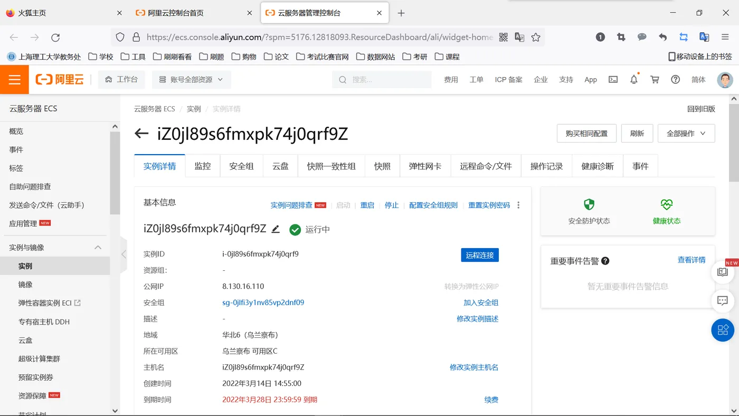The width and height of the screenshot is (739, 416).
Task: Open the Cloud Shell terminal icon
Action: pos(613,80)
